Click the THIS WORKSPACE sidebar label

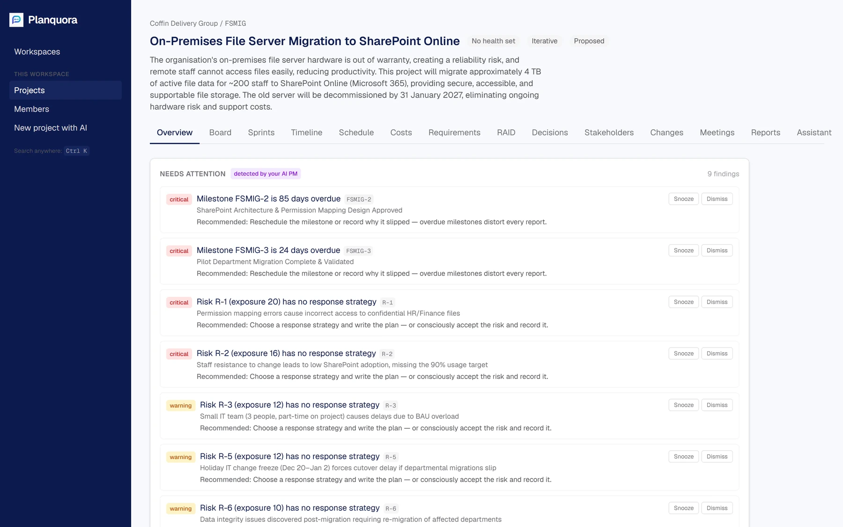(42, 74)
